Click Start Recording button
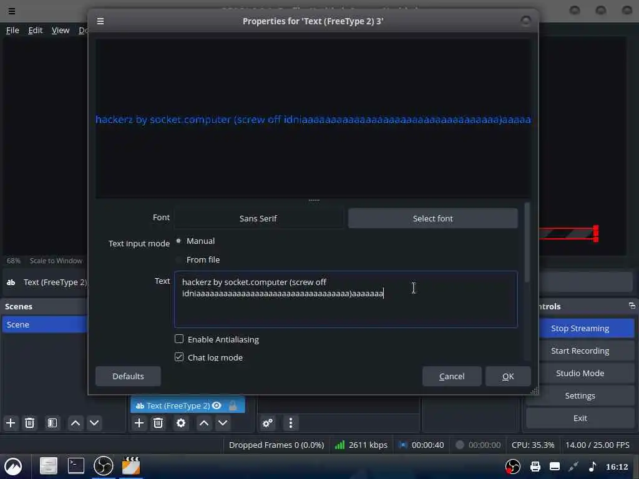639x479 pixels. click(580, 351)
